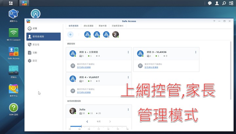Screen dimensions: 236x134
Task: Launch Wi-Fi Connect from the desktop
Action: (13, 35)
